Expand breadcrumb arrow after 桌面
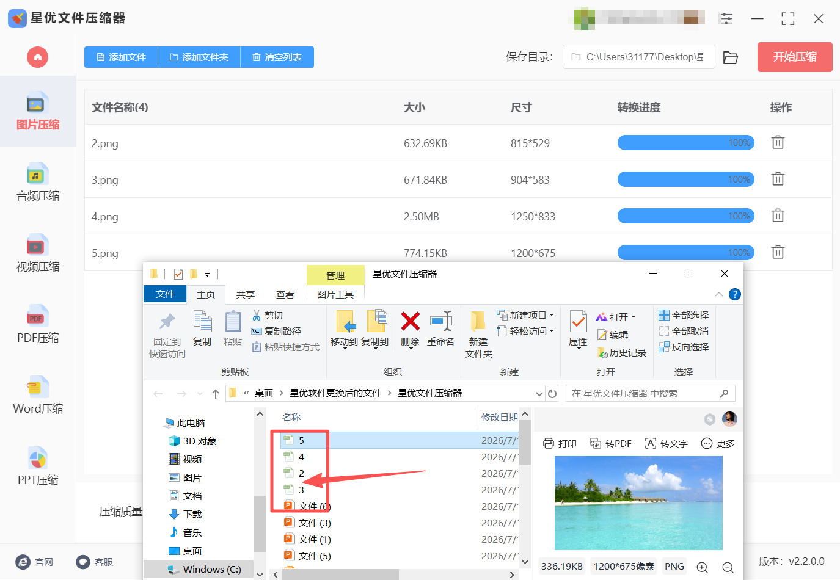The height and width of the screenshot is (580, 840). [x=281, y=393]
